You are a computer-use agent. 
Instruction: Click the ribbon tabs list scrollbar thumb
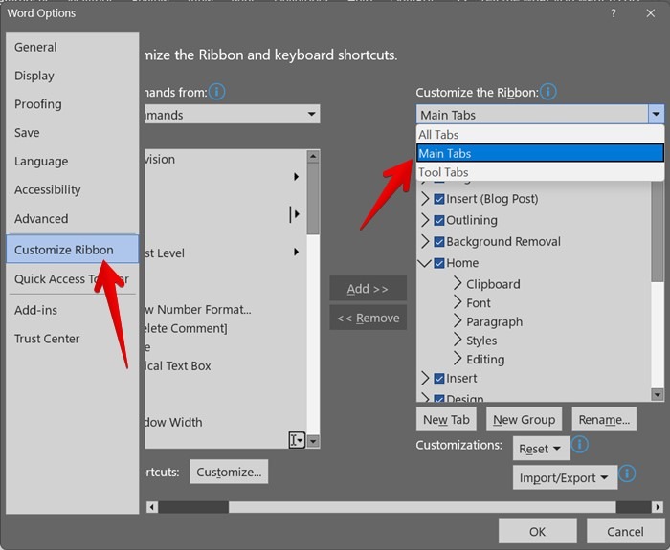(x=658, y=231)
